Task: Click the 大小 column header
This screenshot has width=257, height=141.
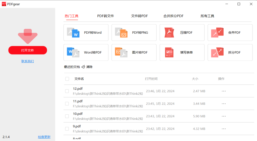Action: tap(195, 79)
